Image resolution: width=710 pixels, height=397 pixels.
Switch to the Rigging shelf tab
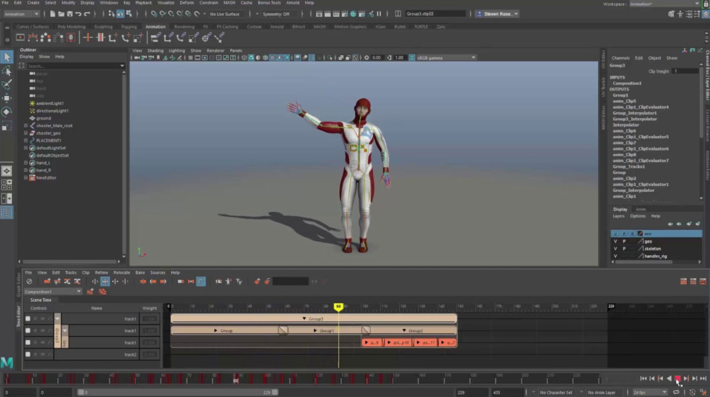(129, 27)
